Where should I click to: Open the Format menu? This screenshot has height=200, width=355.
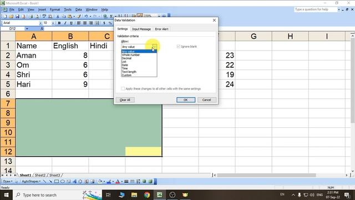click(x=55, y=9)
